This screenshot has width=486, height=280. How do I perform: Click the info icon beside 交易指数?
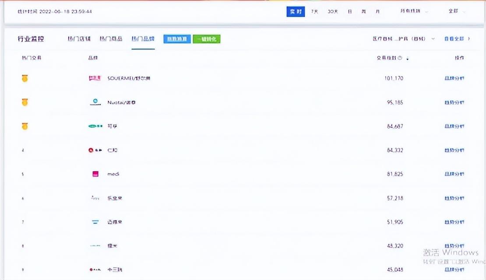tap(400, 58)
